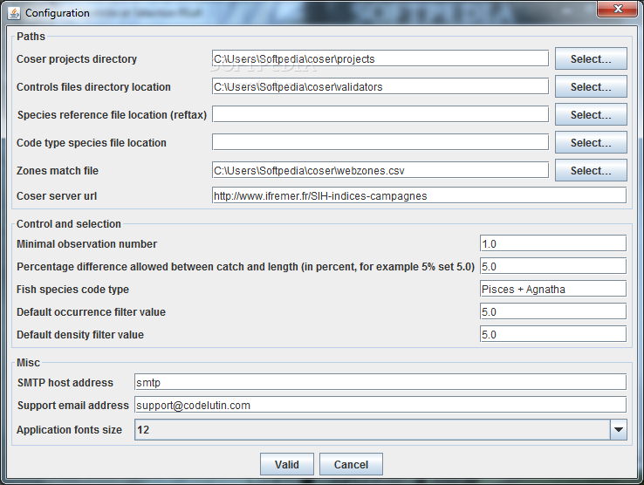
Task: Click the 'SMTP host address' label
Action: [x=65, y=383]
